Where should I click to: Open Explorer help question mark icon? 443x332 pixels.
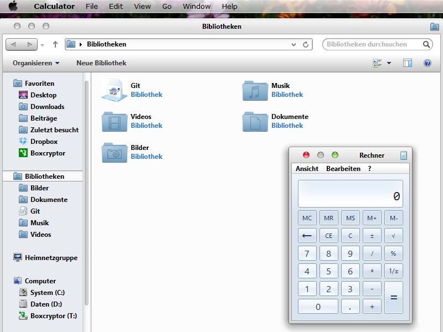(427, 63)
